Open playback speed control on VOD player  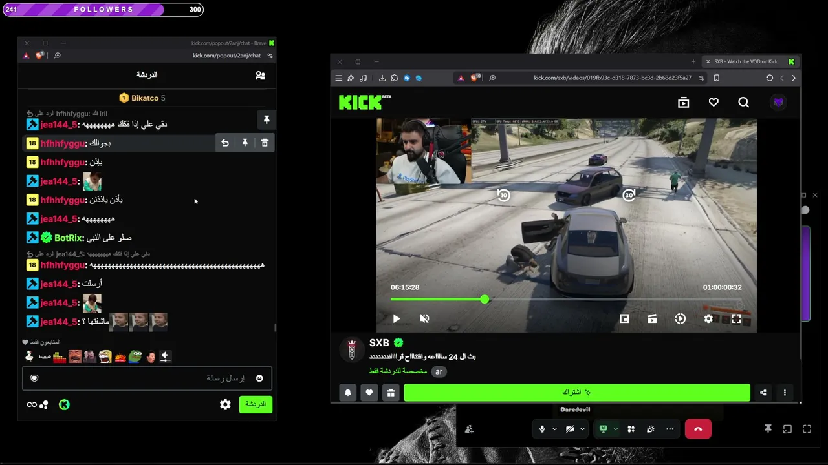(680, 318)
